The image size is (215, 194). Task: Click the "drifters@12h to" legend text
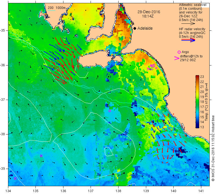[x=191, y=56]
